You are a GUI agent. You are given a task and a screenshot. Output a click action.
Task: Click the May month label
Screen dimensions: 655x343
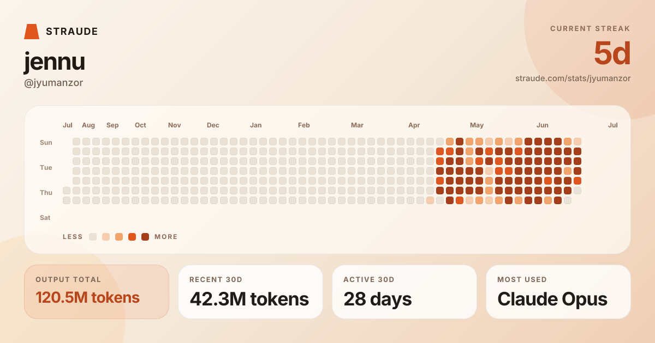(x=477, y=125)
